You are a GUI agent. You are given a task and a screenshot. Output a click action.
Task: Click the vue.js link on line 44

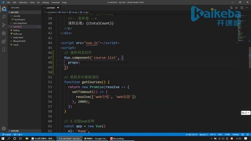point(92,43)
